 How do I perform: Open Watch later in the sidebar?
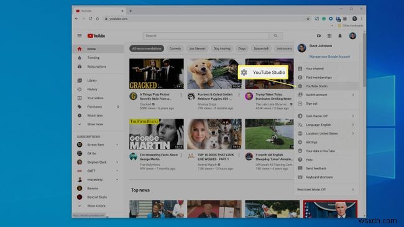click(98, 115)
